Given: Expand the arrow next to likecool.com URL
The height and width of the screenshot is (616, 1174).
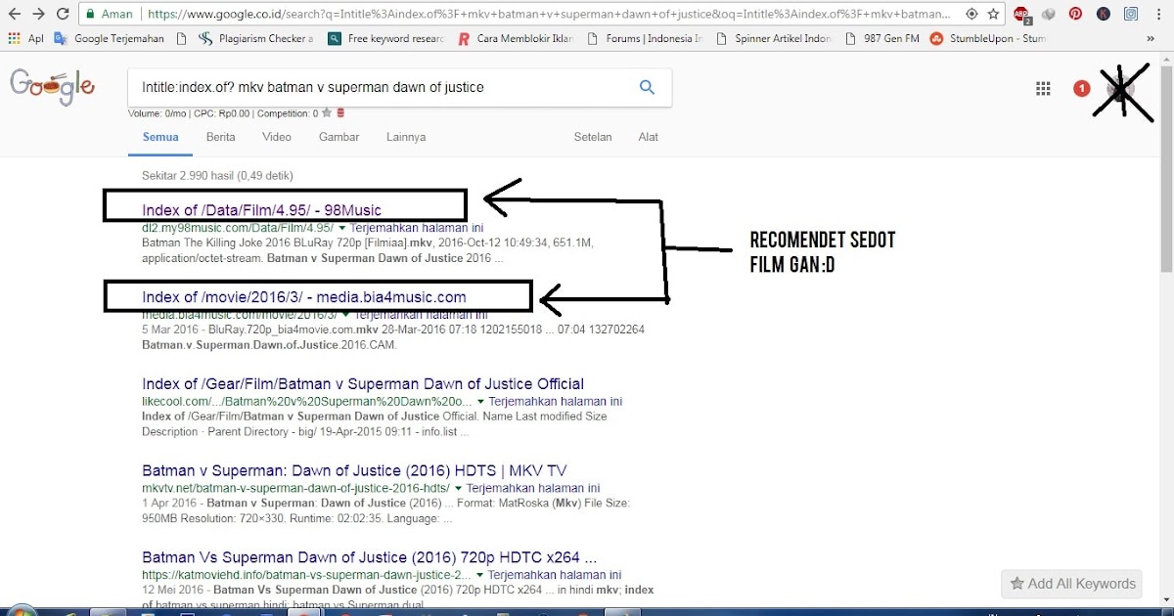Looking at the screenshot, I should click(480, 401).
